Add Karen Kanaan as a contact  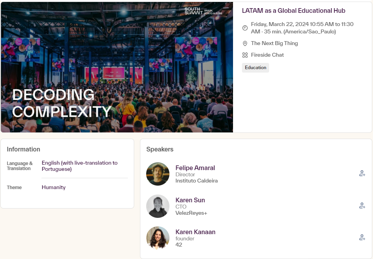point(362,237)
